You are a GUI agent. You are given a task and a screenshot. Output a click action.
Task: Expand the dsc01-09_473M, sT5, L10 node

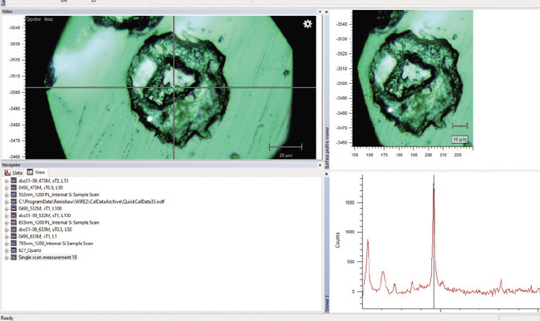tap(7, 181)
